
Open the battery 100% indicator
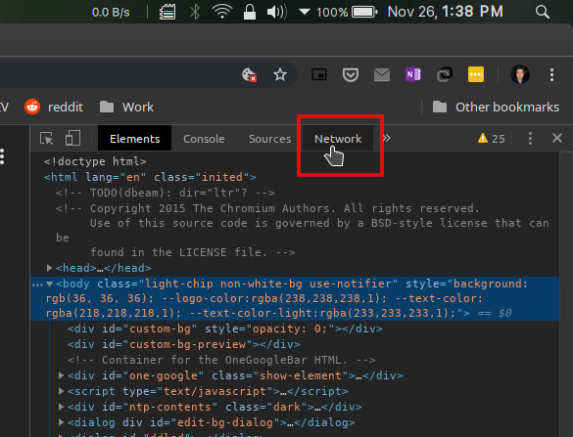coord(347,12)
